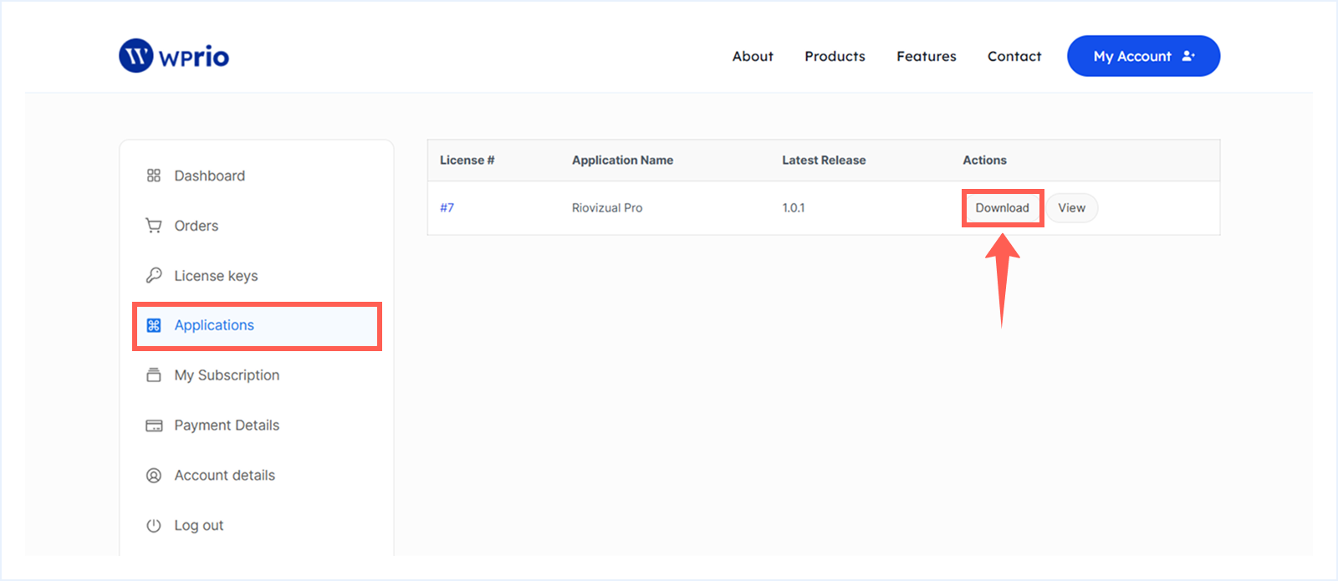This screenshot has width=1338, height=581.
Task: Open license number #7 link
Action: coord(447,208)
